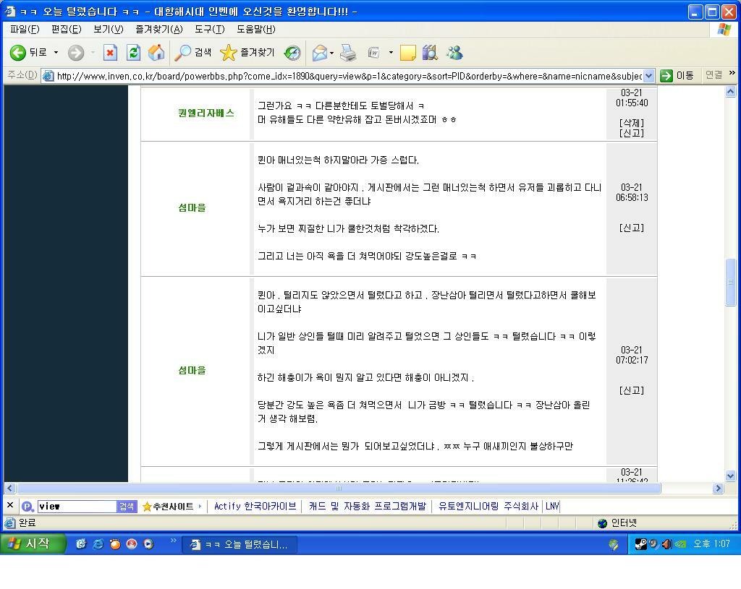This screenshot has height=589, width=741.
Task: Click the Mail envelope icon
Action: click(x=319, y=52)
